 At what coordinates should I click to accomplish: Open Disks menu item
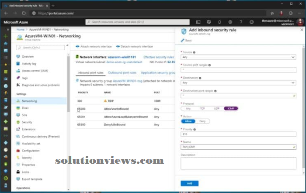coord(25,108)
